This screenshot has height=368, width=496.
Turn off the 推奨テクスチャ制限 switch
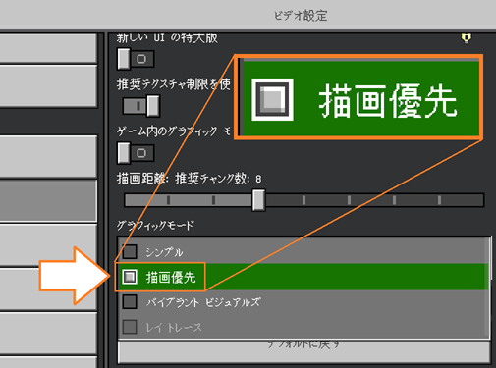tap(141, 106)
